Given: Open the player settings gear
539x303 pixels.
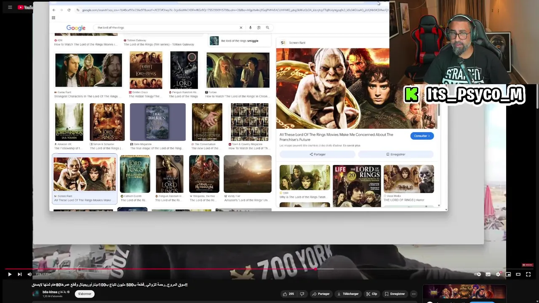Looking at the screenshot, I should coord(498,274).
